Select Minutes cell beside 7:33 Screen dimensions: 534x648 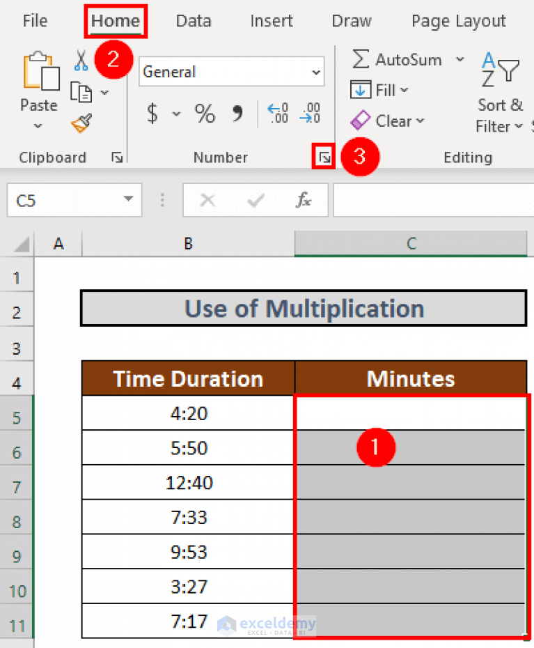411,517
